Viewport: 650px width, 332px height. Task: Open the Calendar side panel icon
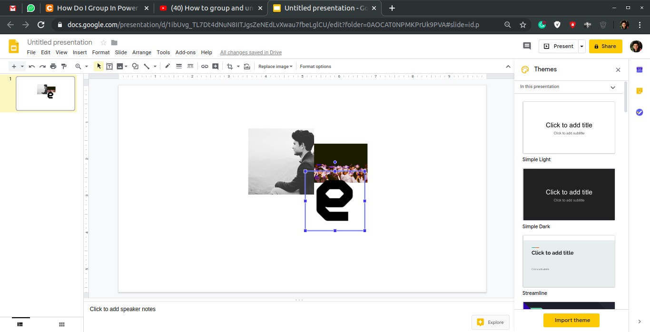click(x=640, y=70)
